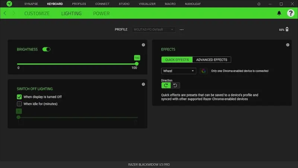This screenshot has height=168, width=298.
Task: Click the brightness slider handle at 100
Action: [137, 64]
